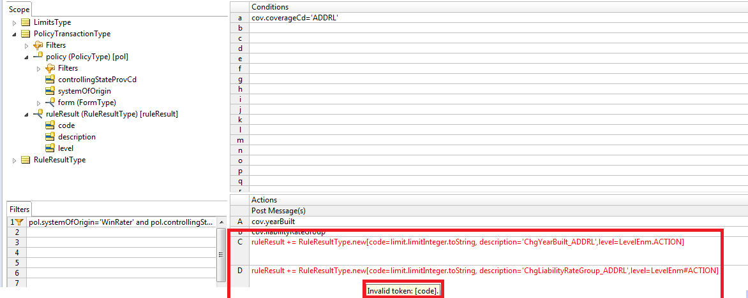Click the description field icon

(50, 137)
